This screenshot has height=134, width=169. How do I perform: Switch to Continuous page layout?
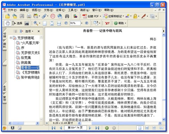(147, 128)
